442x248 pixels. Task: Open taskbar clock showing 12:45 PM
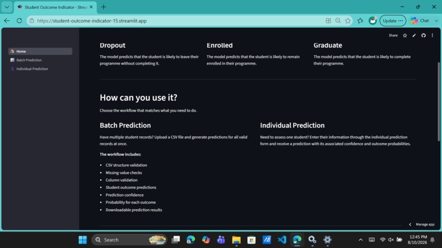pos(417,240)
